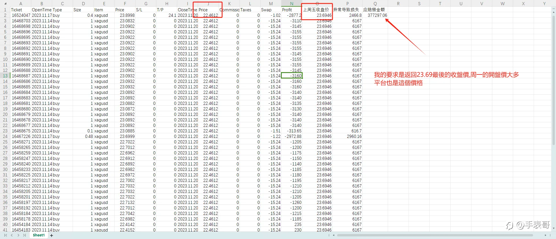Click the Taxes header cell

(250, 10)
